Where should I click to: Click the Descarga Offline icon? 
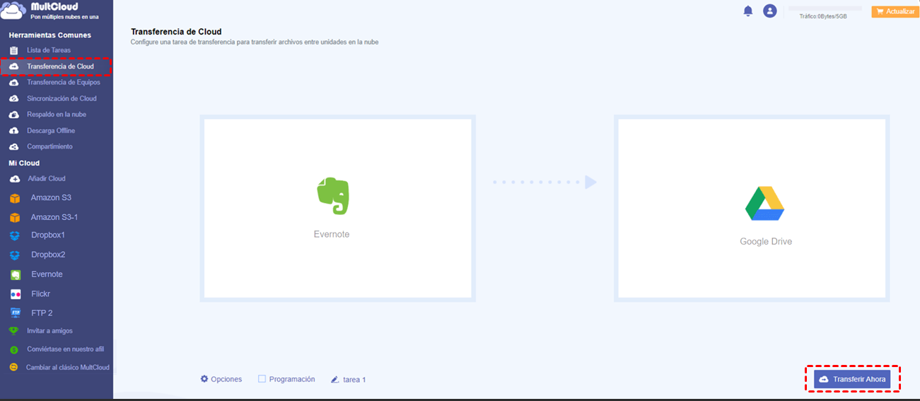pyautogui.click(x=13, y=131)
